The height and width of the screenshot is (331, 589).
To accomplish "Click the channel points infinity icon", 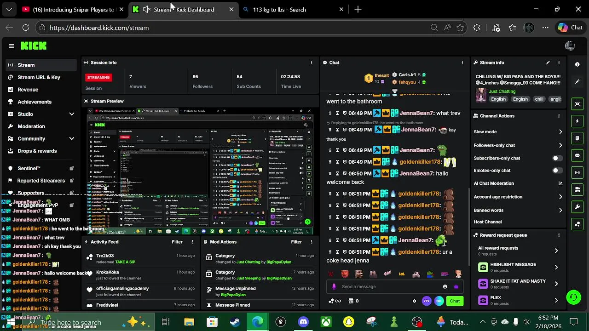I will (x=335, y=301).
